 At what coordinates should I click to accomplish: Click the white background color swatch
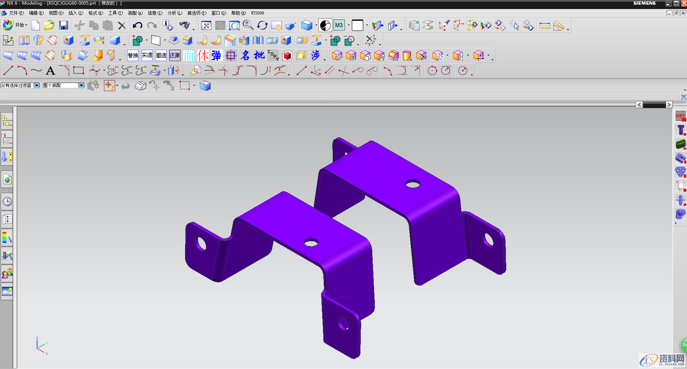click(x=357, y=26)
